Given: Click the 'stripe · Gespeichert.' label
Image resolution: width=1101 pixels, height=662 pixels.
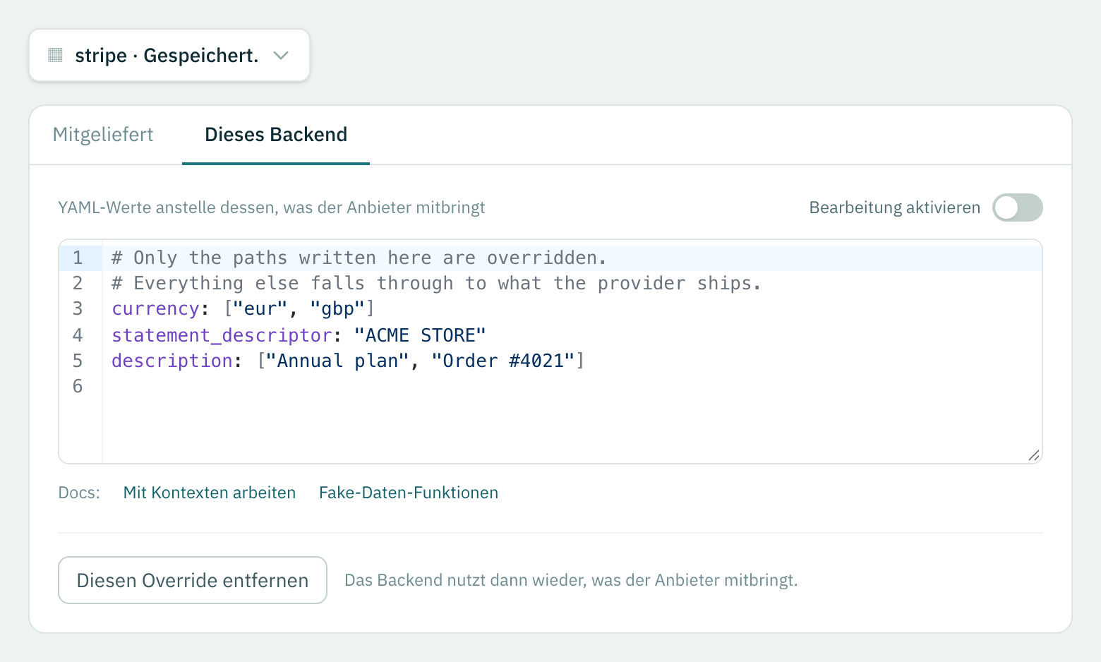Looking at the screenshot, I should pos(167,55).
